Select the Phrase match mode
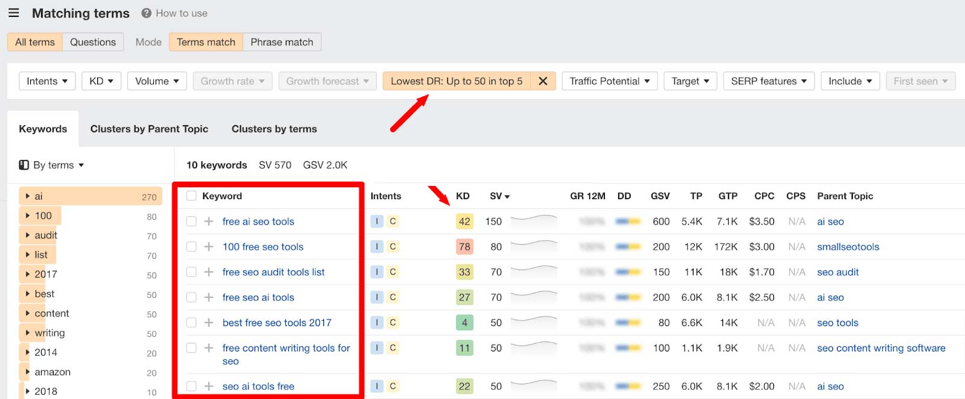Screen dimensions: 965x399 point(282,42)
